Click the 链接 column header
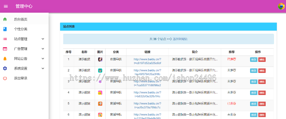Screen dimensions: 286x119 147,52
